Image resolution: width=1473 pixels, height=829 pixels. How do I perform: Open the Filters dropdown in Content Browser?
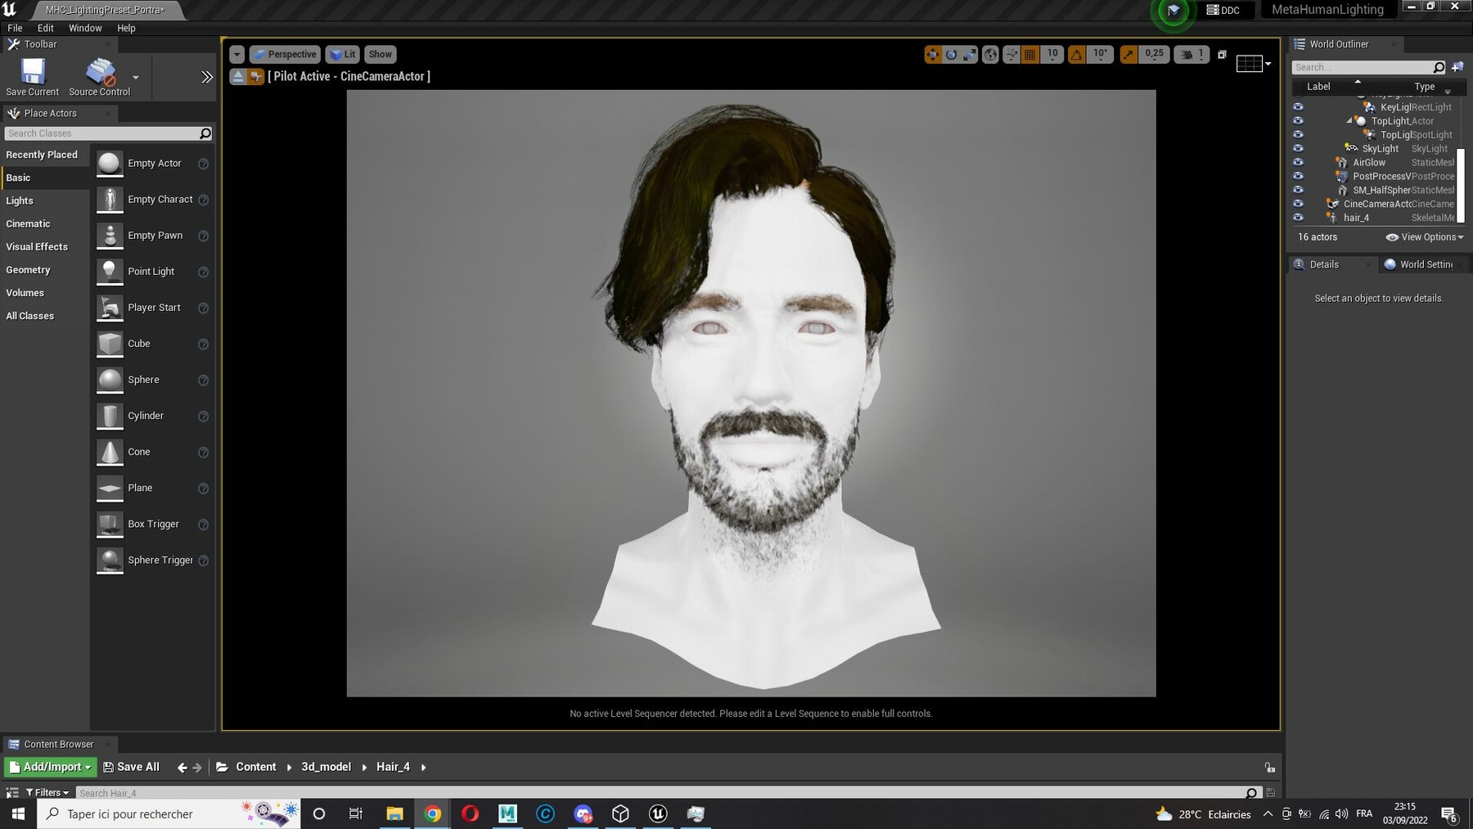pos(47,793)
